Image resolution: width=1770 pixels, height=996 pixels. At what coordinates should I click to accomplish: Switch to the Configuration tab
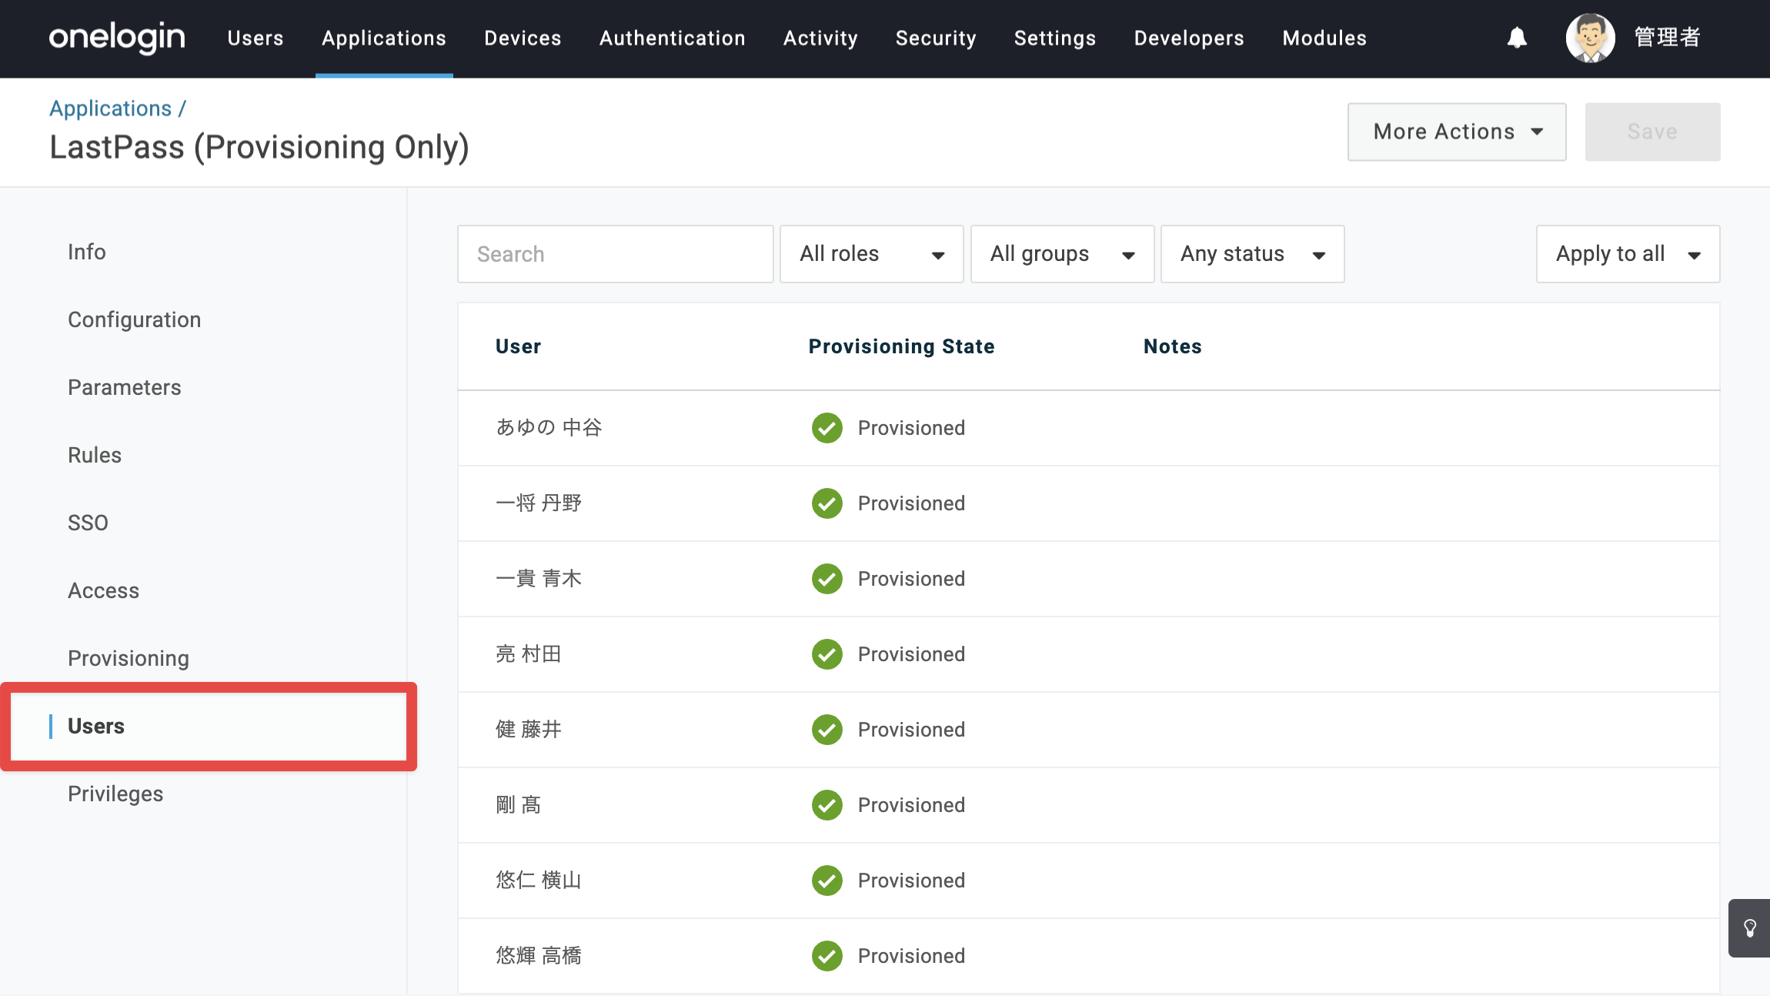[x=135, y=319]
